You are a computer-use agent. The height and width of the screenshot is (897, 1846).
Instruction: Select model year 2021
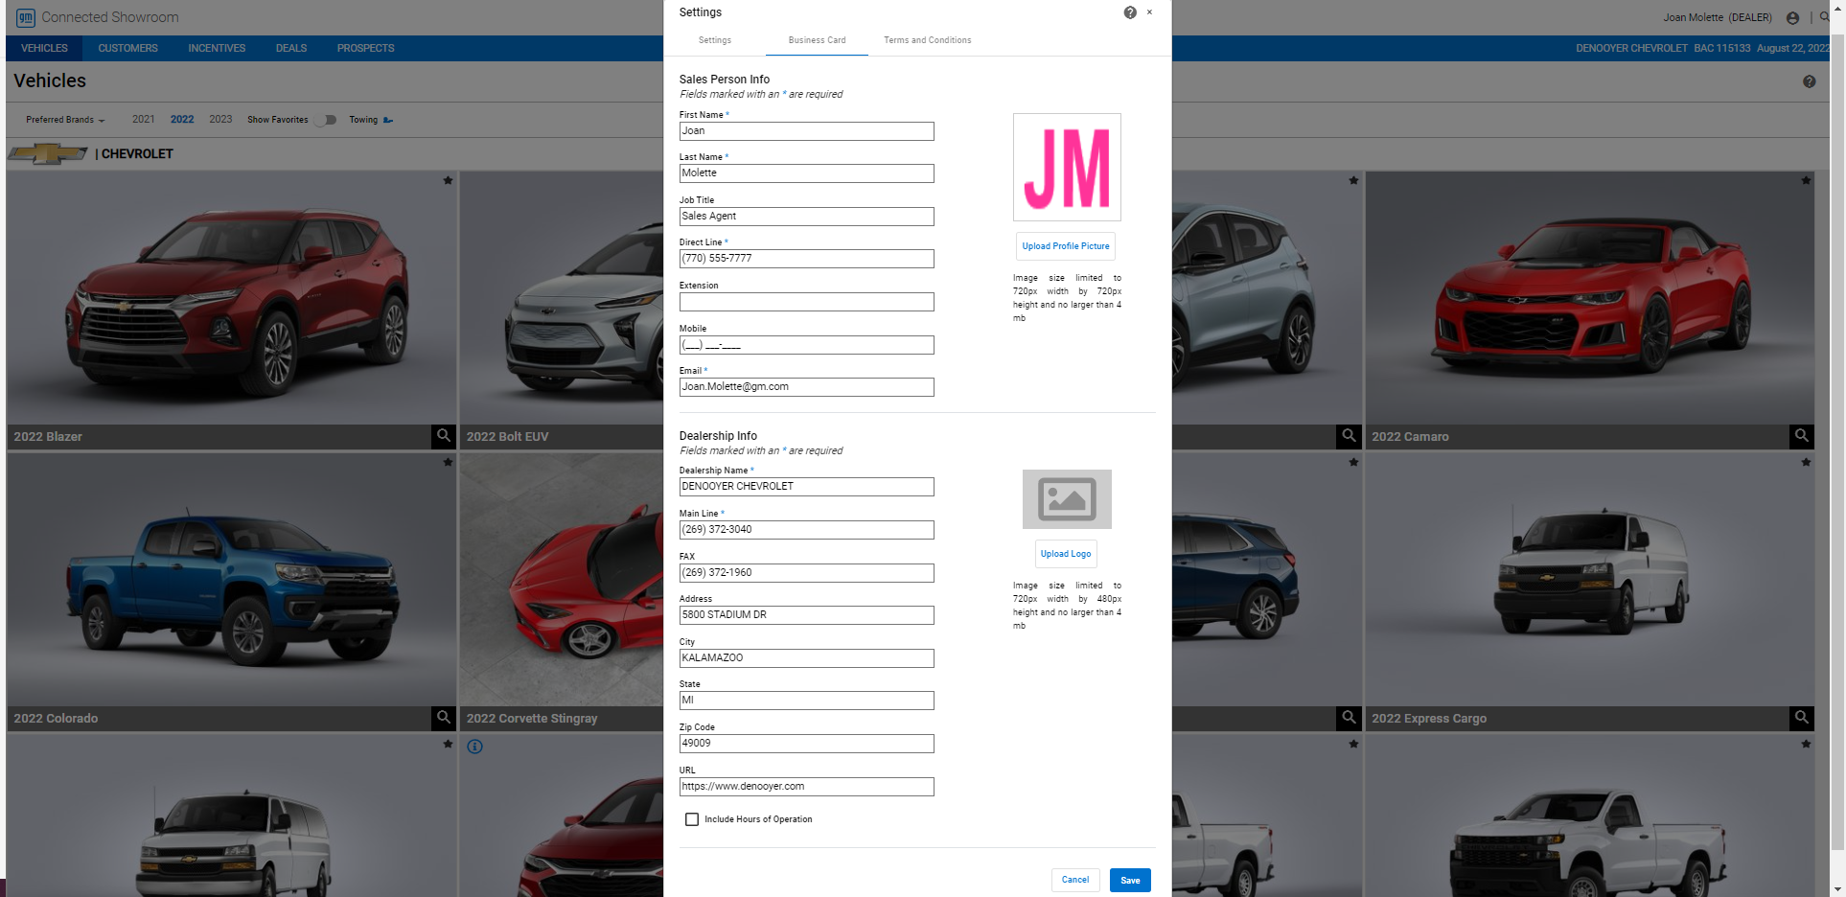tap(144, 120)
